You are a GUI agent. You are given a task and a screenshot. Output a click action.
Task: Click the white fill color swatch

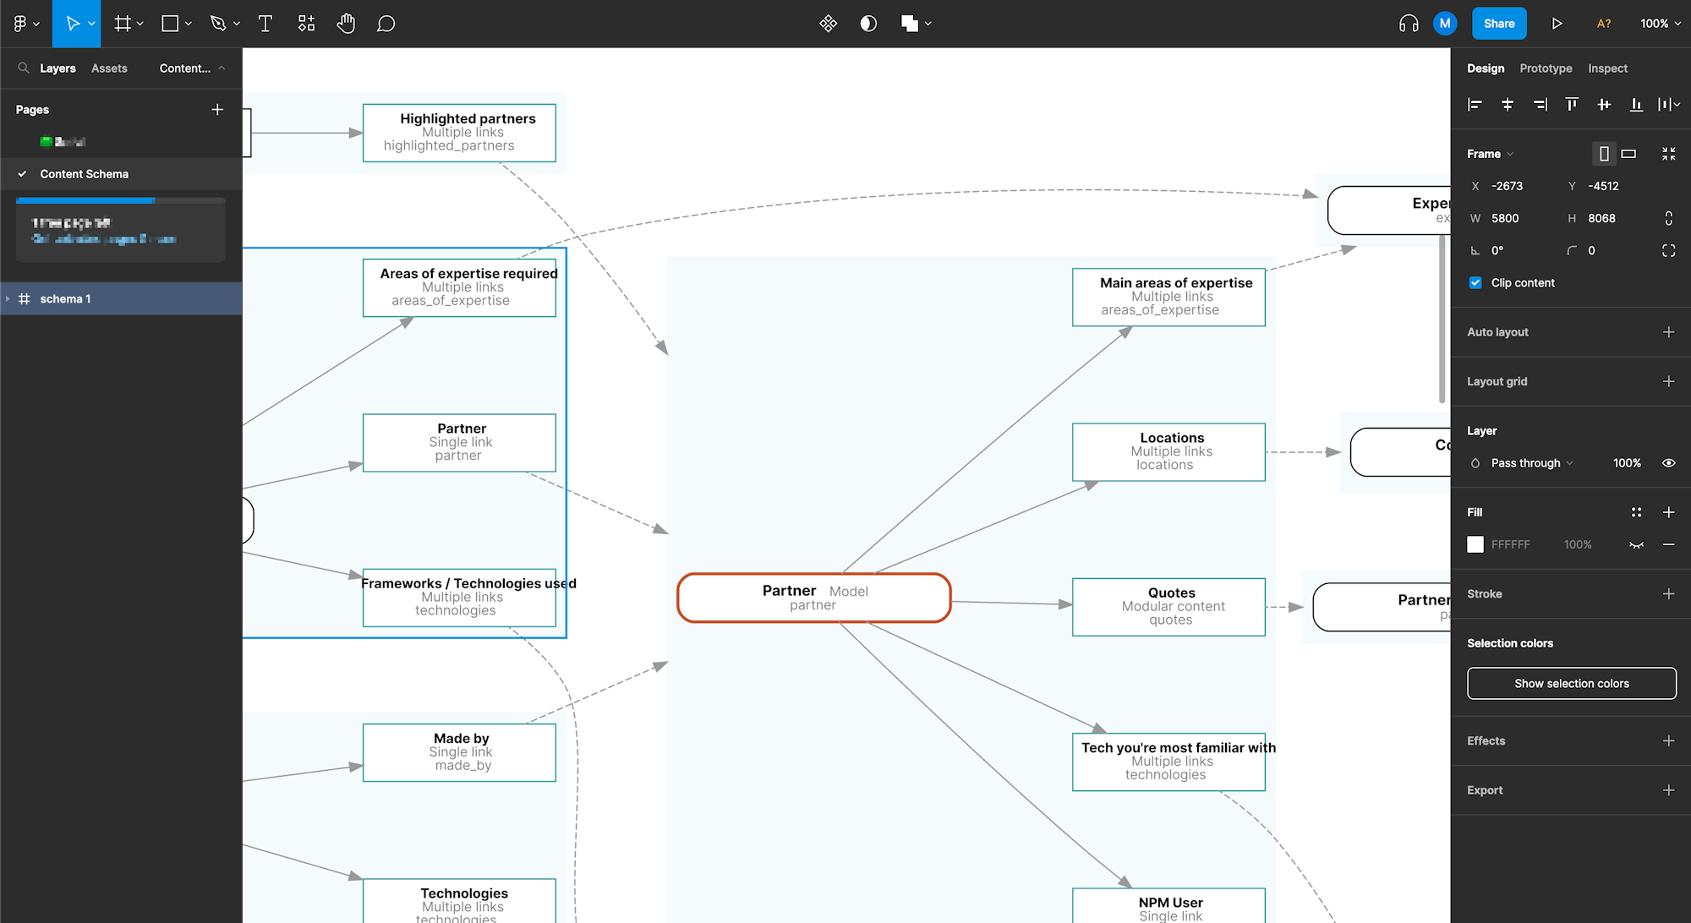click(1475, 545)
